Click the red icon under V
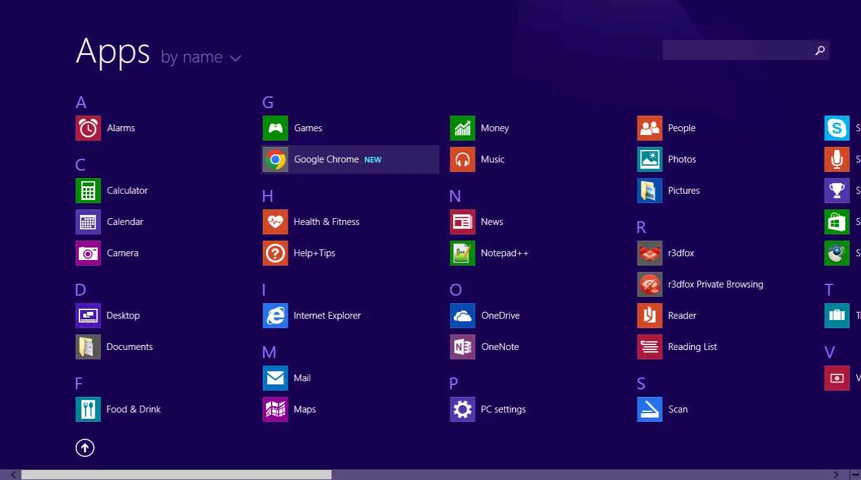 837,378
